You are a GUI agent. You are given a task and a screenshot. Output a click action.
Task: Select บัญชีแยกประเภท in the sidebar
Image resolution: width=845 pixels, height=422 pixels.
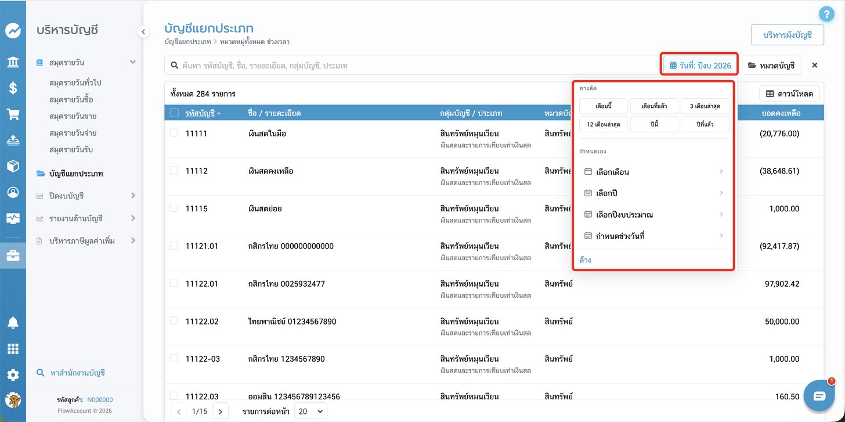tap(76, 174)
